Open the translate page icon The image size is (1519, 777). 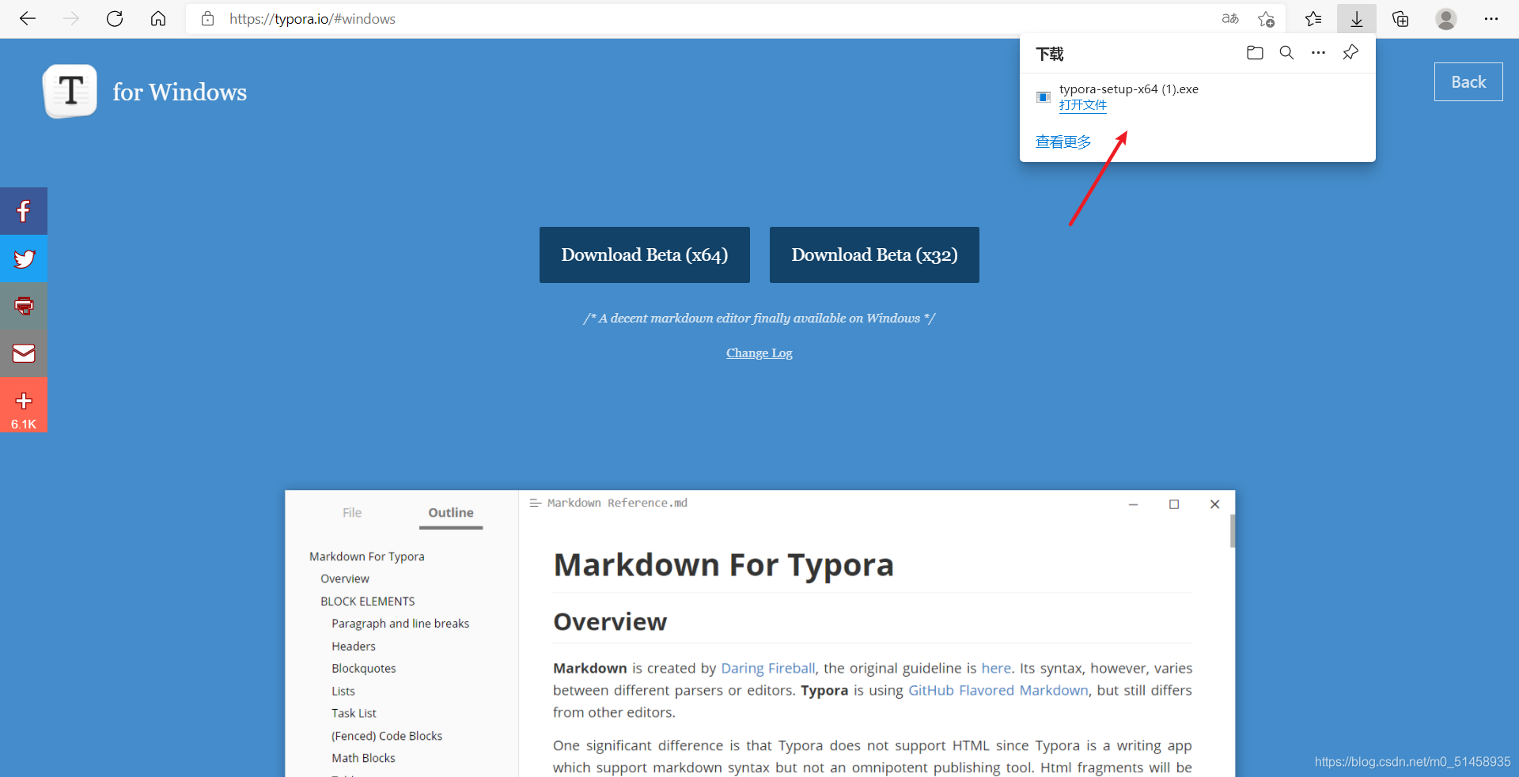click(1230, 18)
